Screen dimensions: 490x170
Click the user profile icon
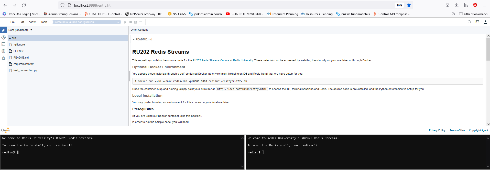point(485,22)
